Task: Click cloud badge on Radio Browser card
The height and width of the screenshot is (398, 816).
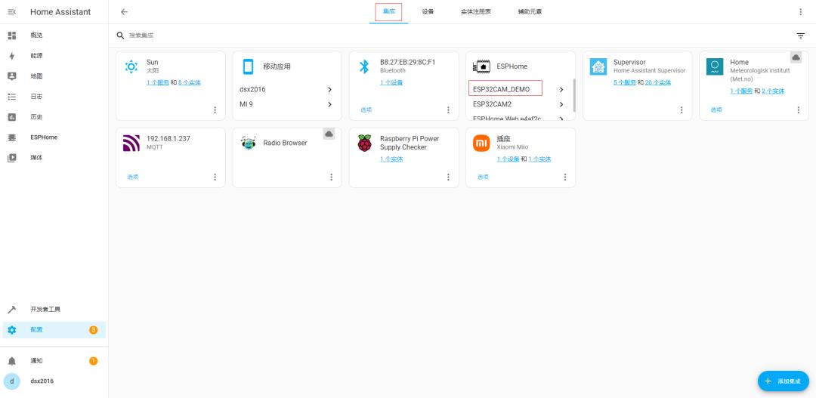Action: (329, 134)
